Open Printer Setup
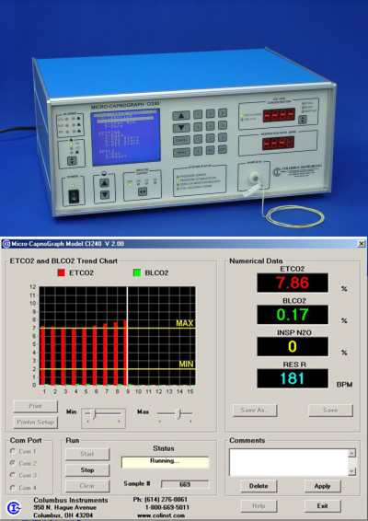 click(x=35, y=422)
